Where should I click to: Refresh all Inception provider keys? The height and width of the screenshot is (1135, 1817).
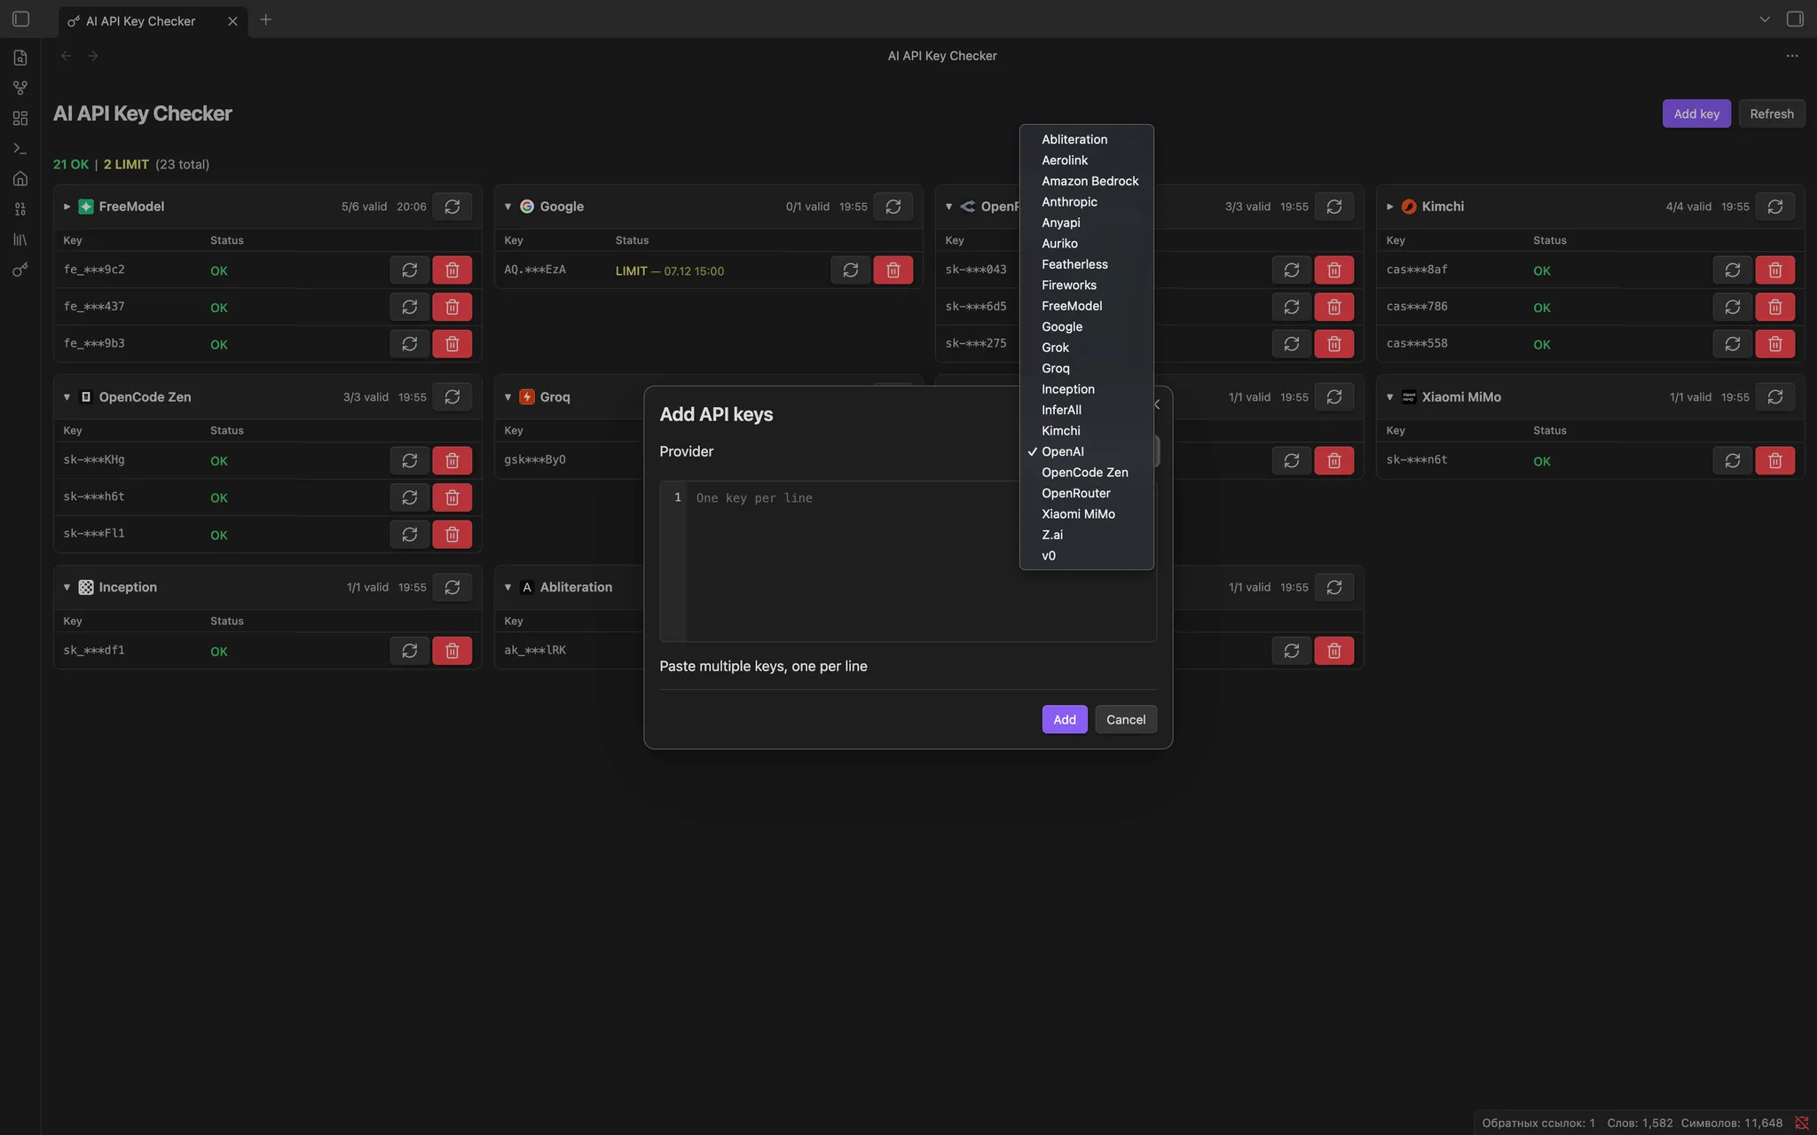(452, 587)
